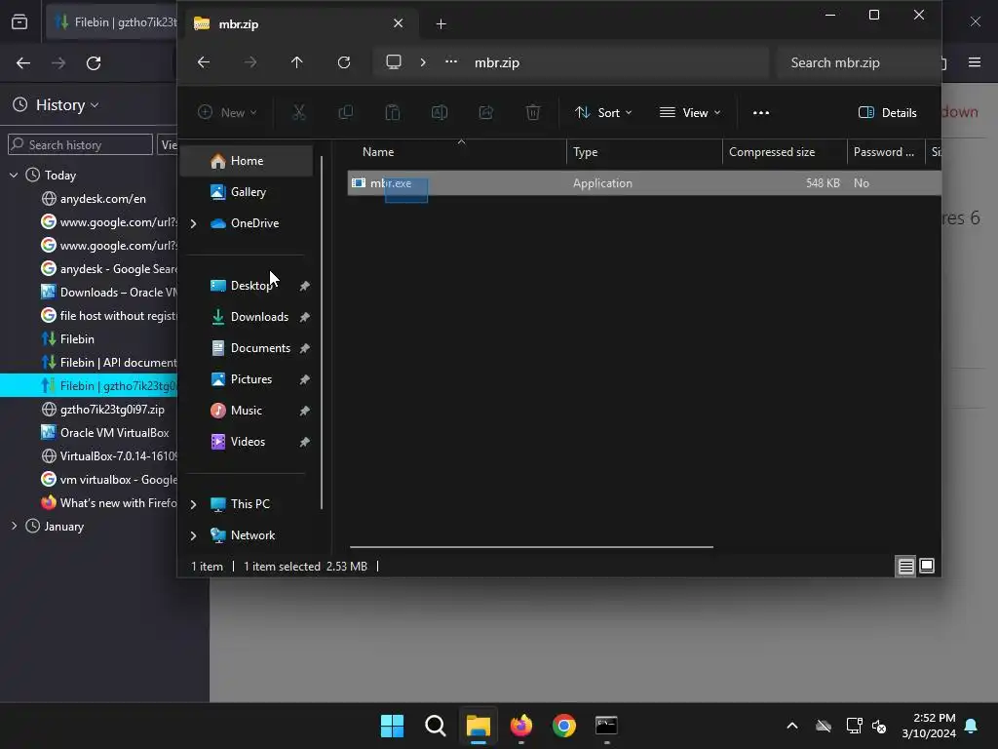Open the New dropdown menu
998x749 pixels.
(x=227, y=113)
